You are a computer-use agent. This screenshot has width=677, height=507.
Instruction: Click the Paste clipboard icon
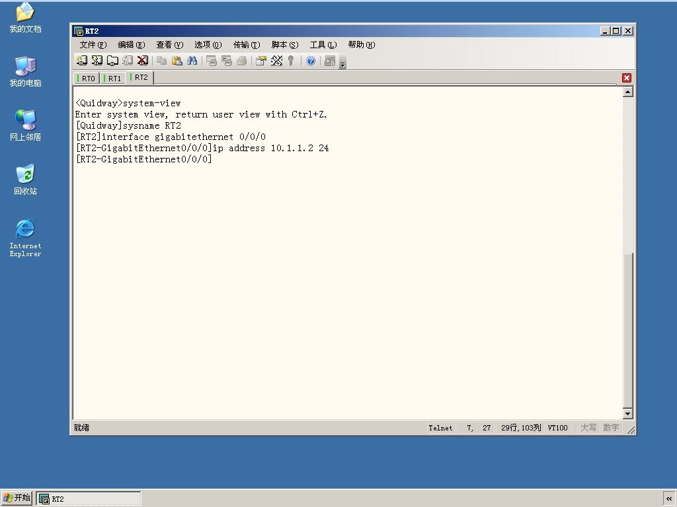pyautogui.click(x=177, y=61)
